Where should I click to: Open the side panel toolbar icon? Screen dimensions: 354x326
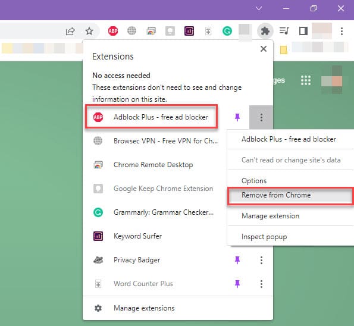[303, 31]
